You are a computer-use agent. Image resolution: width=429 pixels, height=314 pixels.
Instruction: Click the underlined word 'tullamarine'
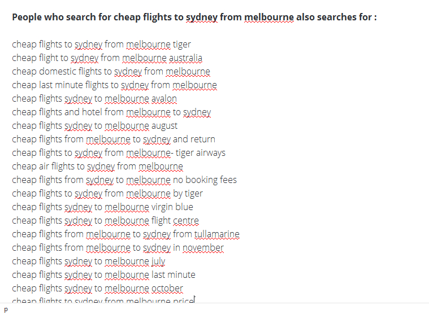[x=217, y=234]
